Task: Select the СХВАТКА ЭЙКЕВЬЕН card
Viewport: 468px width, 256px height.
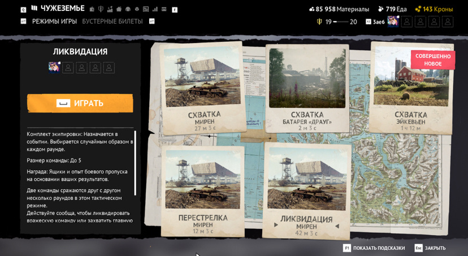Action: click(411, 88)
